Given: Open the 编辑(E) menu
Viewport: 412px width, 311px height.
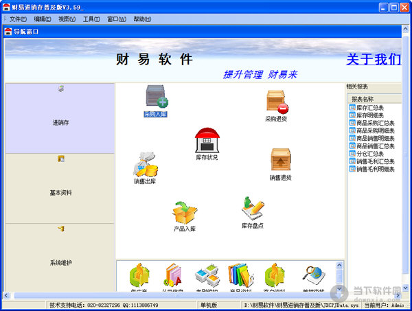Looking at the screenshot, I should (43, 19).
